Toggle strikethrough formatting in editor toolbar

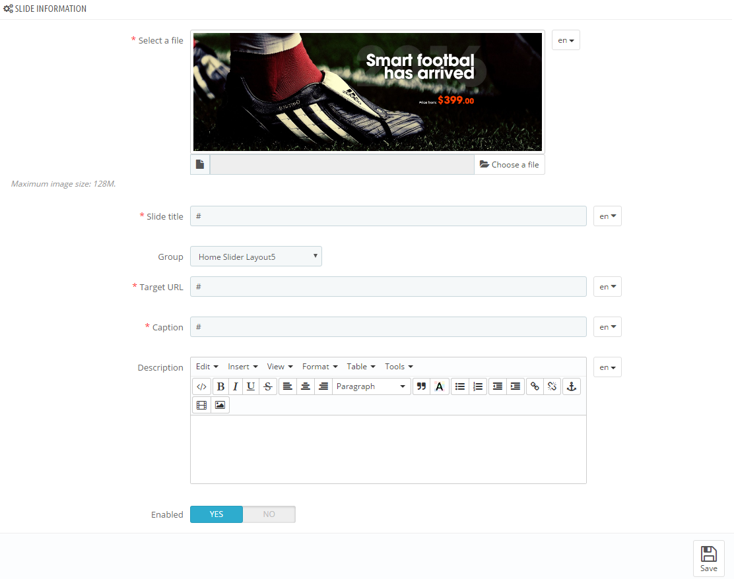268,386
